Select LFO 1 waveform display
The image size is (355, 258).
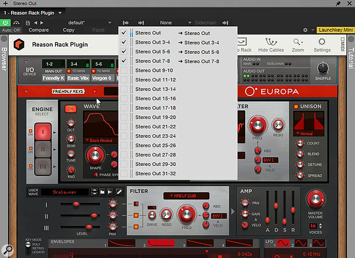tap(283, 243)
